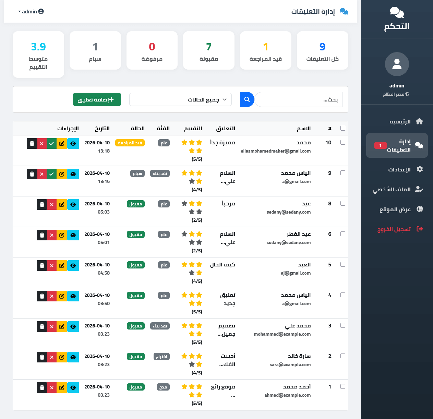Click the بحث search input field
433x419 pixels.
point(298,99)
